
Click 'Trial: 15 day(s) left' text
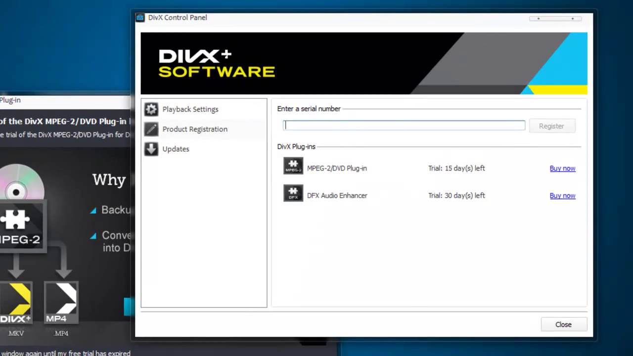click(x=456, y=168)
